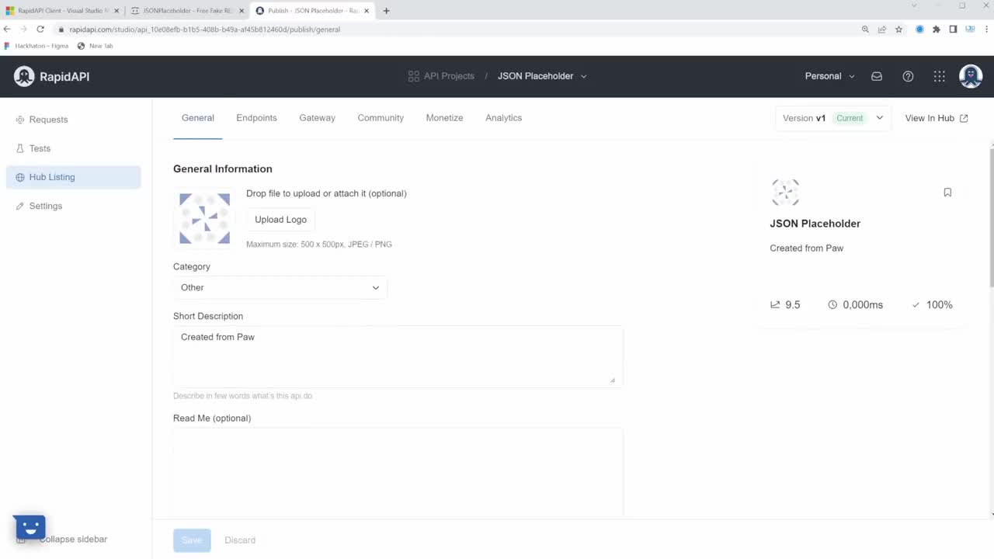Switch to the Community tab
The image size is (994, 559).
coord(381,118)
